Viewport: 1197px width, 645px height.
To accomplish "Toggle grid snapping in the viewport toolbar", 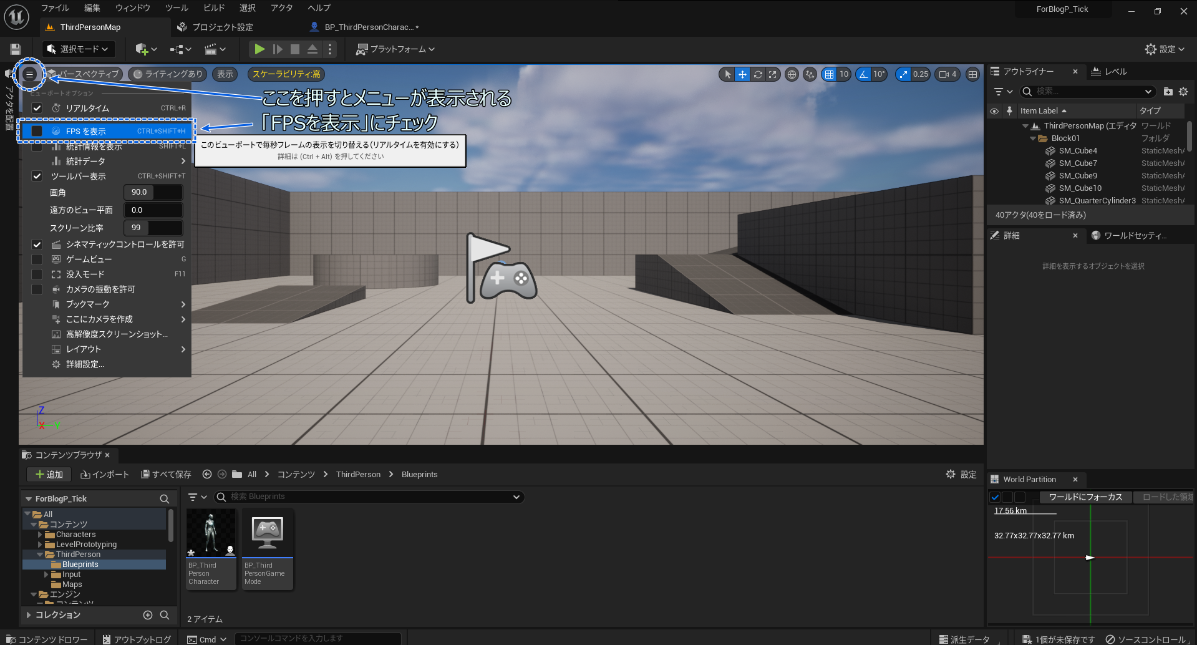I will [830, 74].
